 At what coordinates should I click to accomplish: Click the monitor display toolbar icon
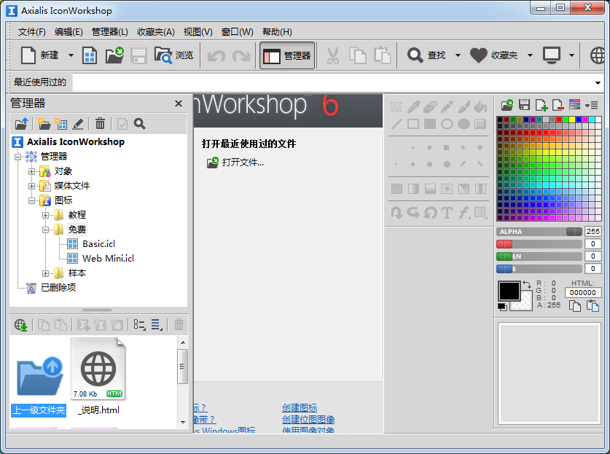pyautogui.click(x=552, y=55)
